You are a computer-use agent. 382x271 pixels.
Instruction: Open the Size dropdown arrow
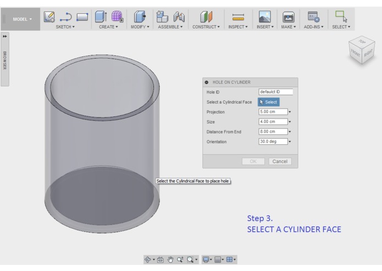point(290,122)
